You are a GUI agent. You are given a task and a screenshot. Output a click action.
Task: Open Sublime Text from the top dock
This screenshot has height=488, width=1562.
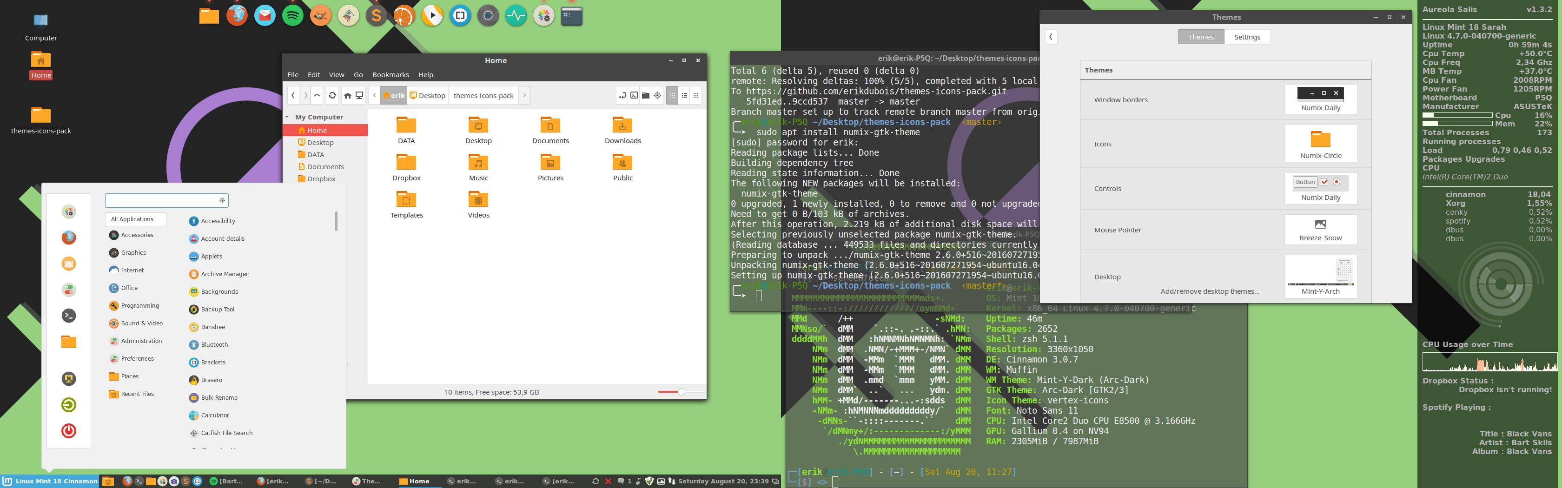tap(377, 15)
